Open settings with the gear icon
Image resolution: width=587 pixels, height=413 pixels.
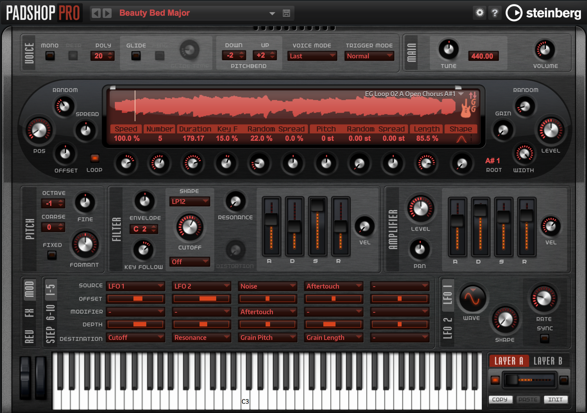coord(480,13)
